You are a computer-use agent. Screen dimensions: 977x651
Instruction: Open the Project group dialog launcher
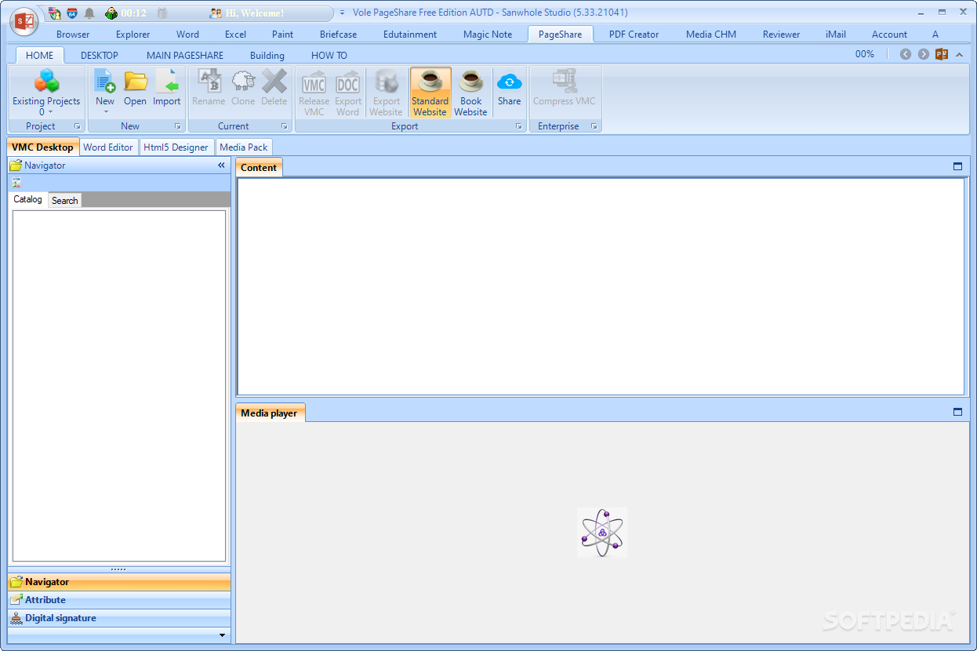pyautogui.click(x=78, y=126)
